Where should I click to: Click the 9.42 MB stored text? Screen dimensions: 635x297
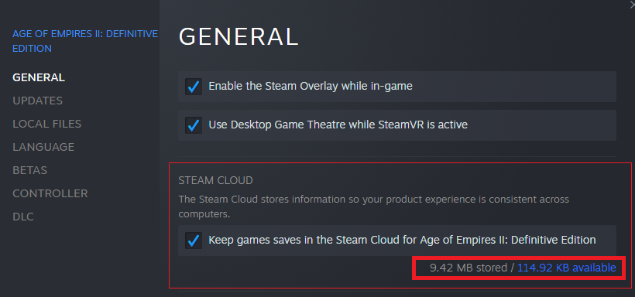pos(469,268)
